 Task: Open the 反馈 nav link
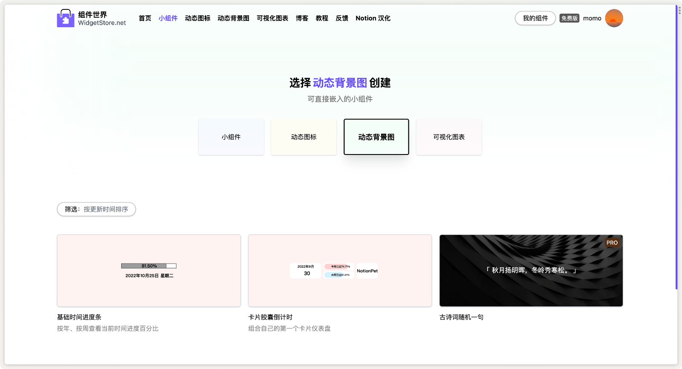(x=342, y=18)
